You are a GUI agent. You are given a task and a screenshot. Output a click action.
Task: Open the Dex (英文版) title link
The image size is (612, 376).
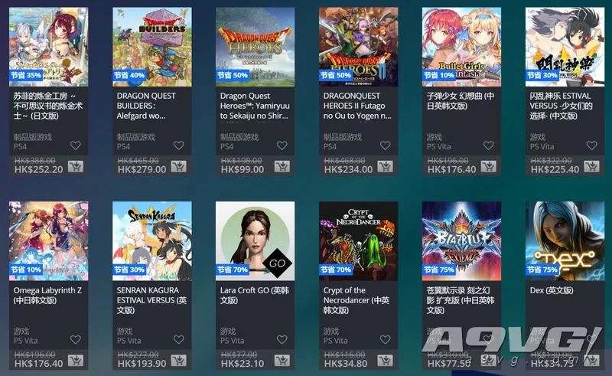pyautogui.click(x=552, y=290)
